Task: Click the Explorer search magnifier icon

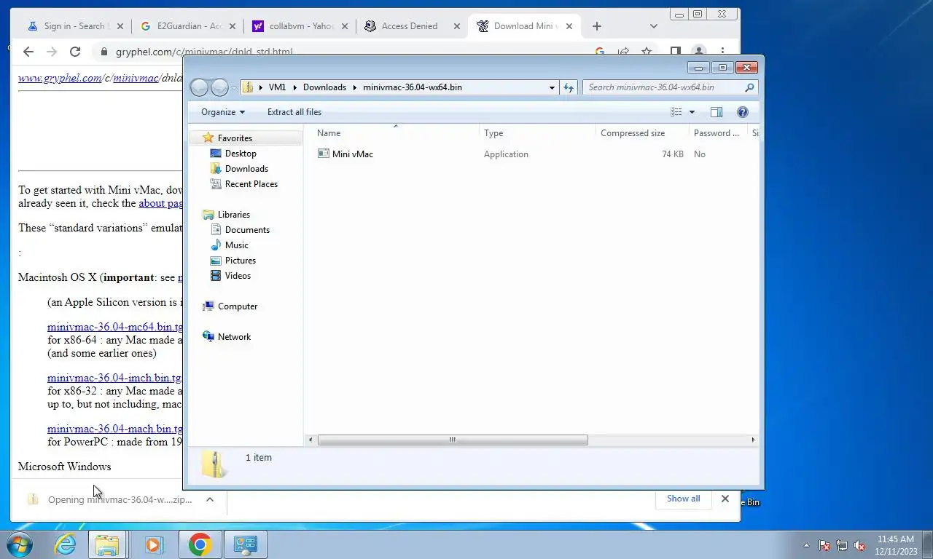Action: pos(749,87)
